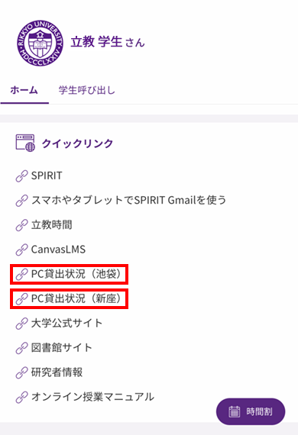The width and height of the screenshot is (298, 435).
Task: Click the Rikkyo University crest logo
Action: pyautogui.click(x=40, y=43)
